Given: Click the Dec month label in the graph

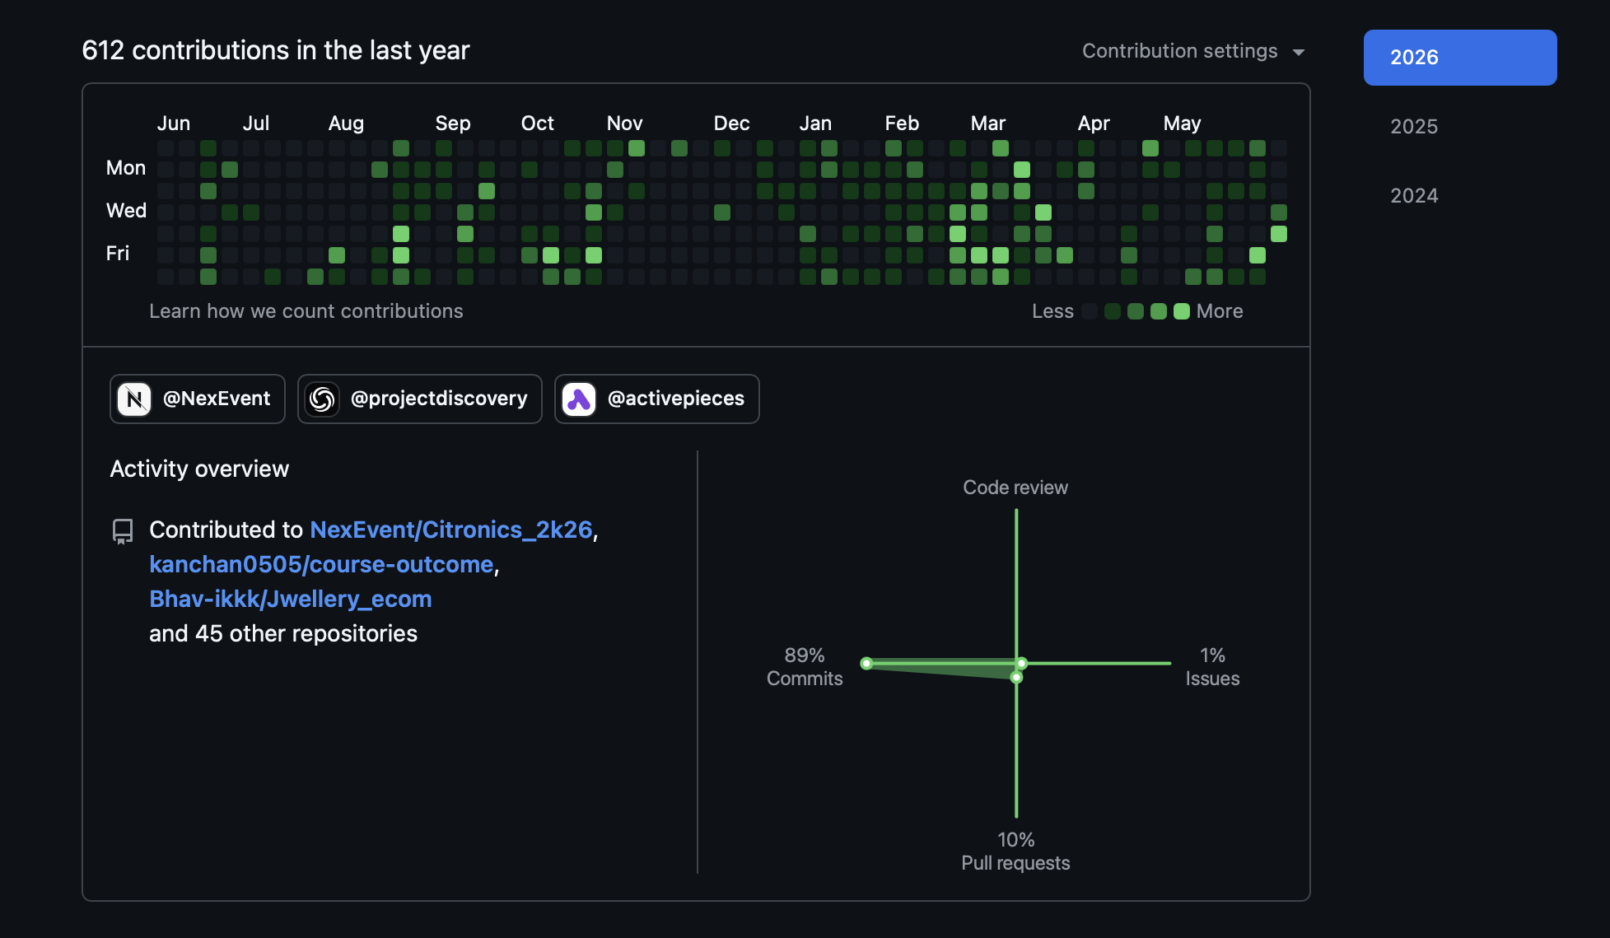Looking at the screenshot, I should [x=731, y=124].
